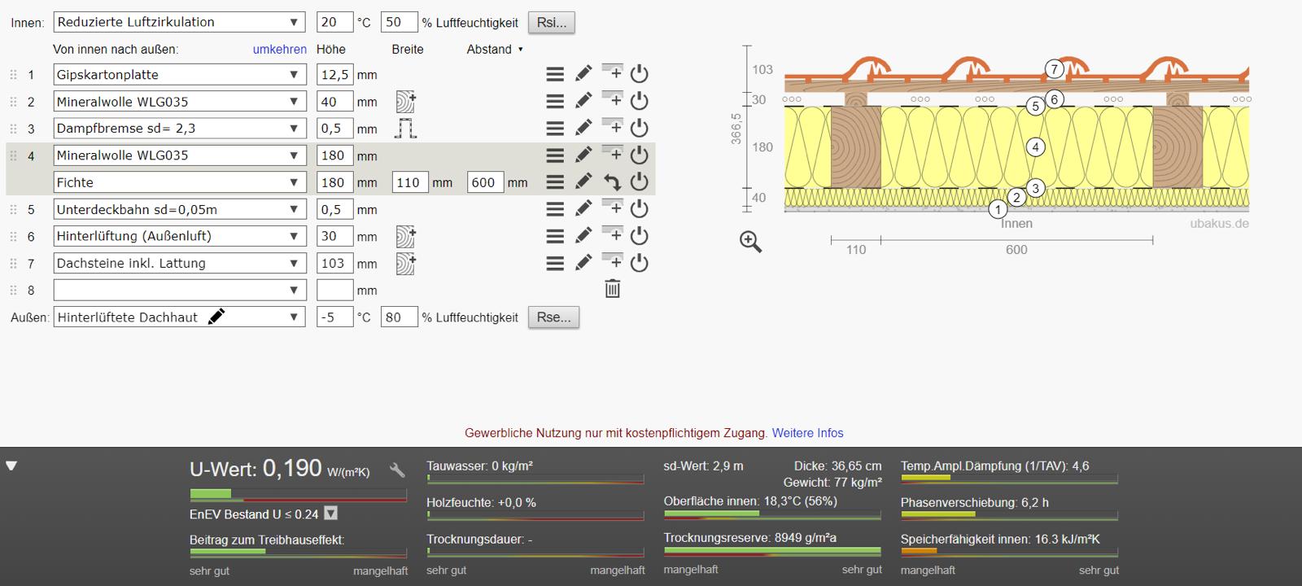Click the umkehren link
The height and width of the screenshot is (586, 1302).
pos(279,50)
